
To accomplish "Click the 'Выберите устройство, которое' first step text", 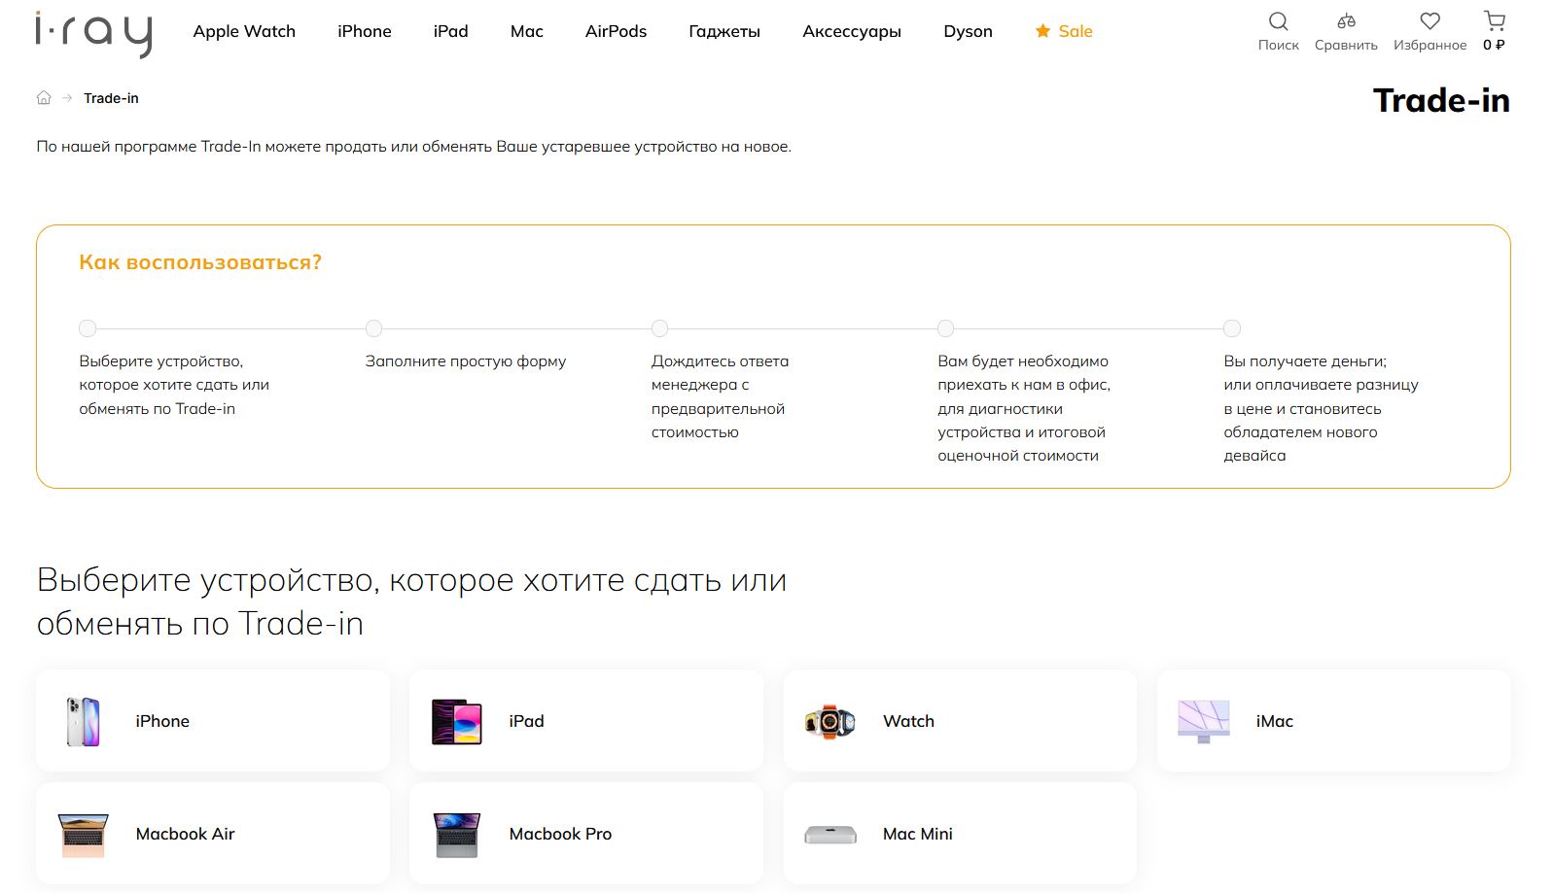I will (174, 385).
